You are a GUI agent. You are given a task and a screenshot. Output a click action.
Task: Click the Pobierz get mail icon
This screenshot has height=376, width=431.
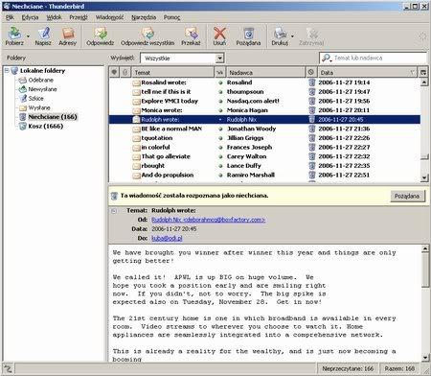14,35
